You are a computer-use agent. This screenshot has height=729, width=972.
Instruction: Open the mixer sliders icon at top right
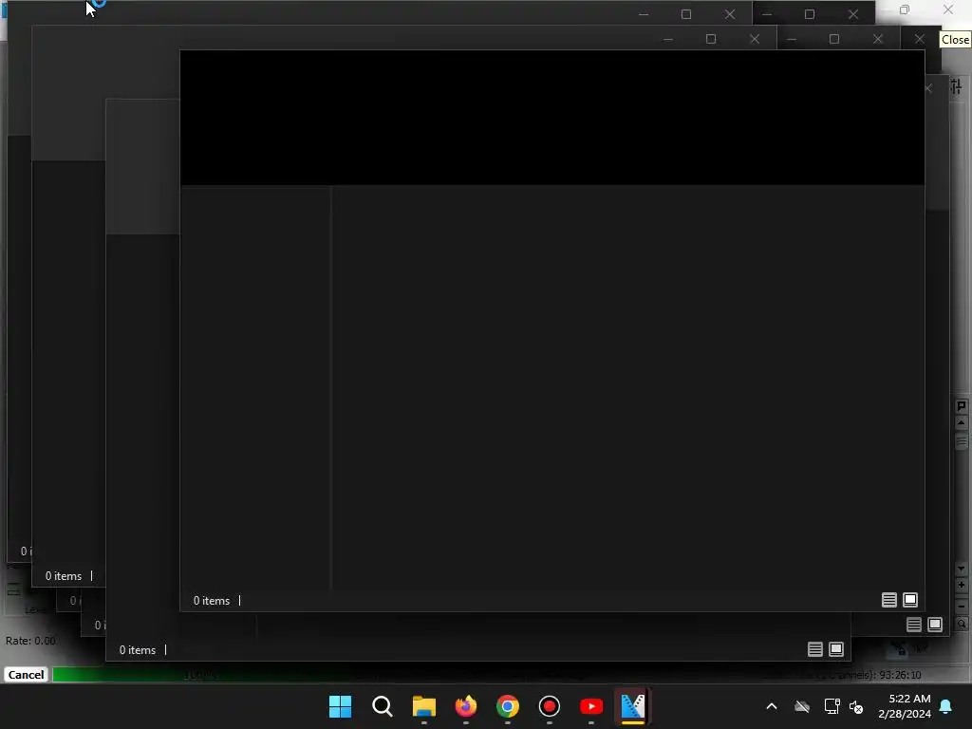tap(957, 87)
